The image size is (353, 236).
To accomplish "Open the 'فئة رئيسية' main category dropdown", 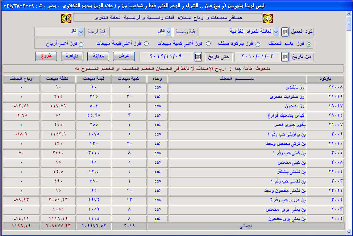I will coord(169,32).
